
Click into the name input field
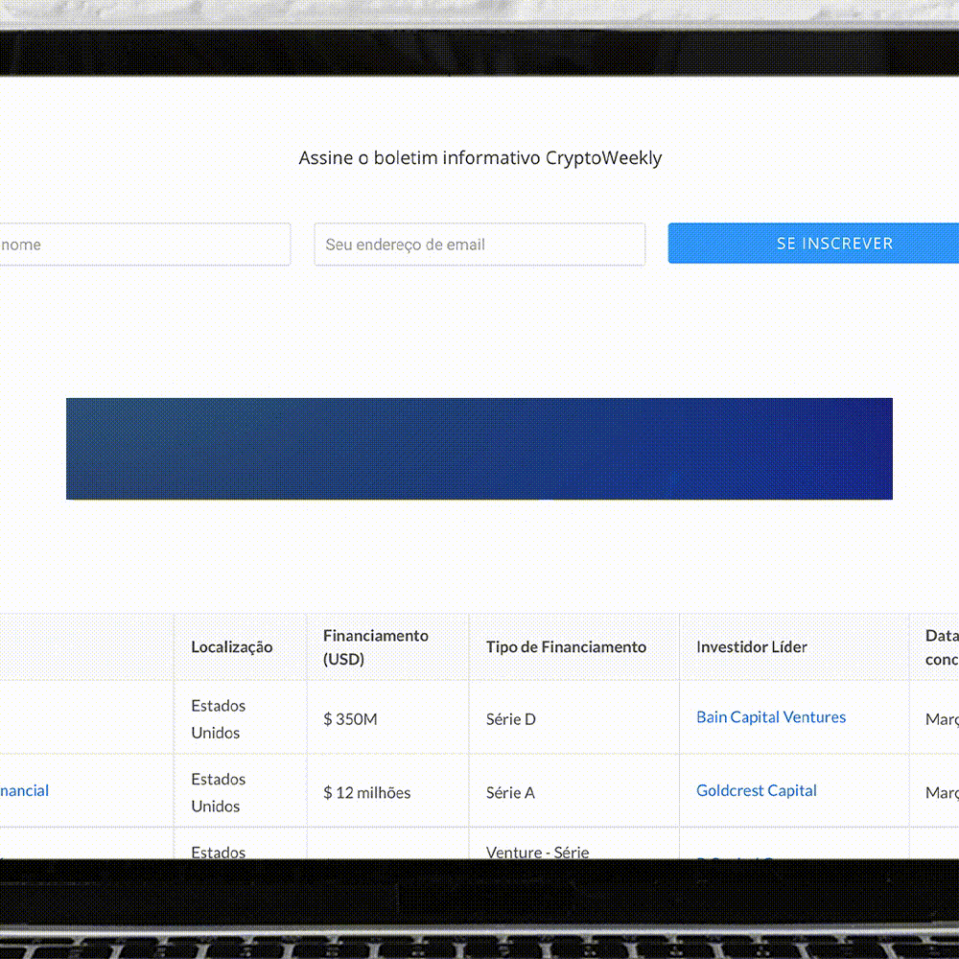tap(144, 245)
